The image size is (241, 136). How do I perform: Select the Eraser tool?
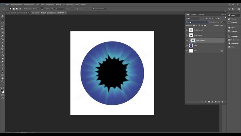3,52
